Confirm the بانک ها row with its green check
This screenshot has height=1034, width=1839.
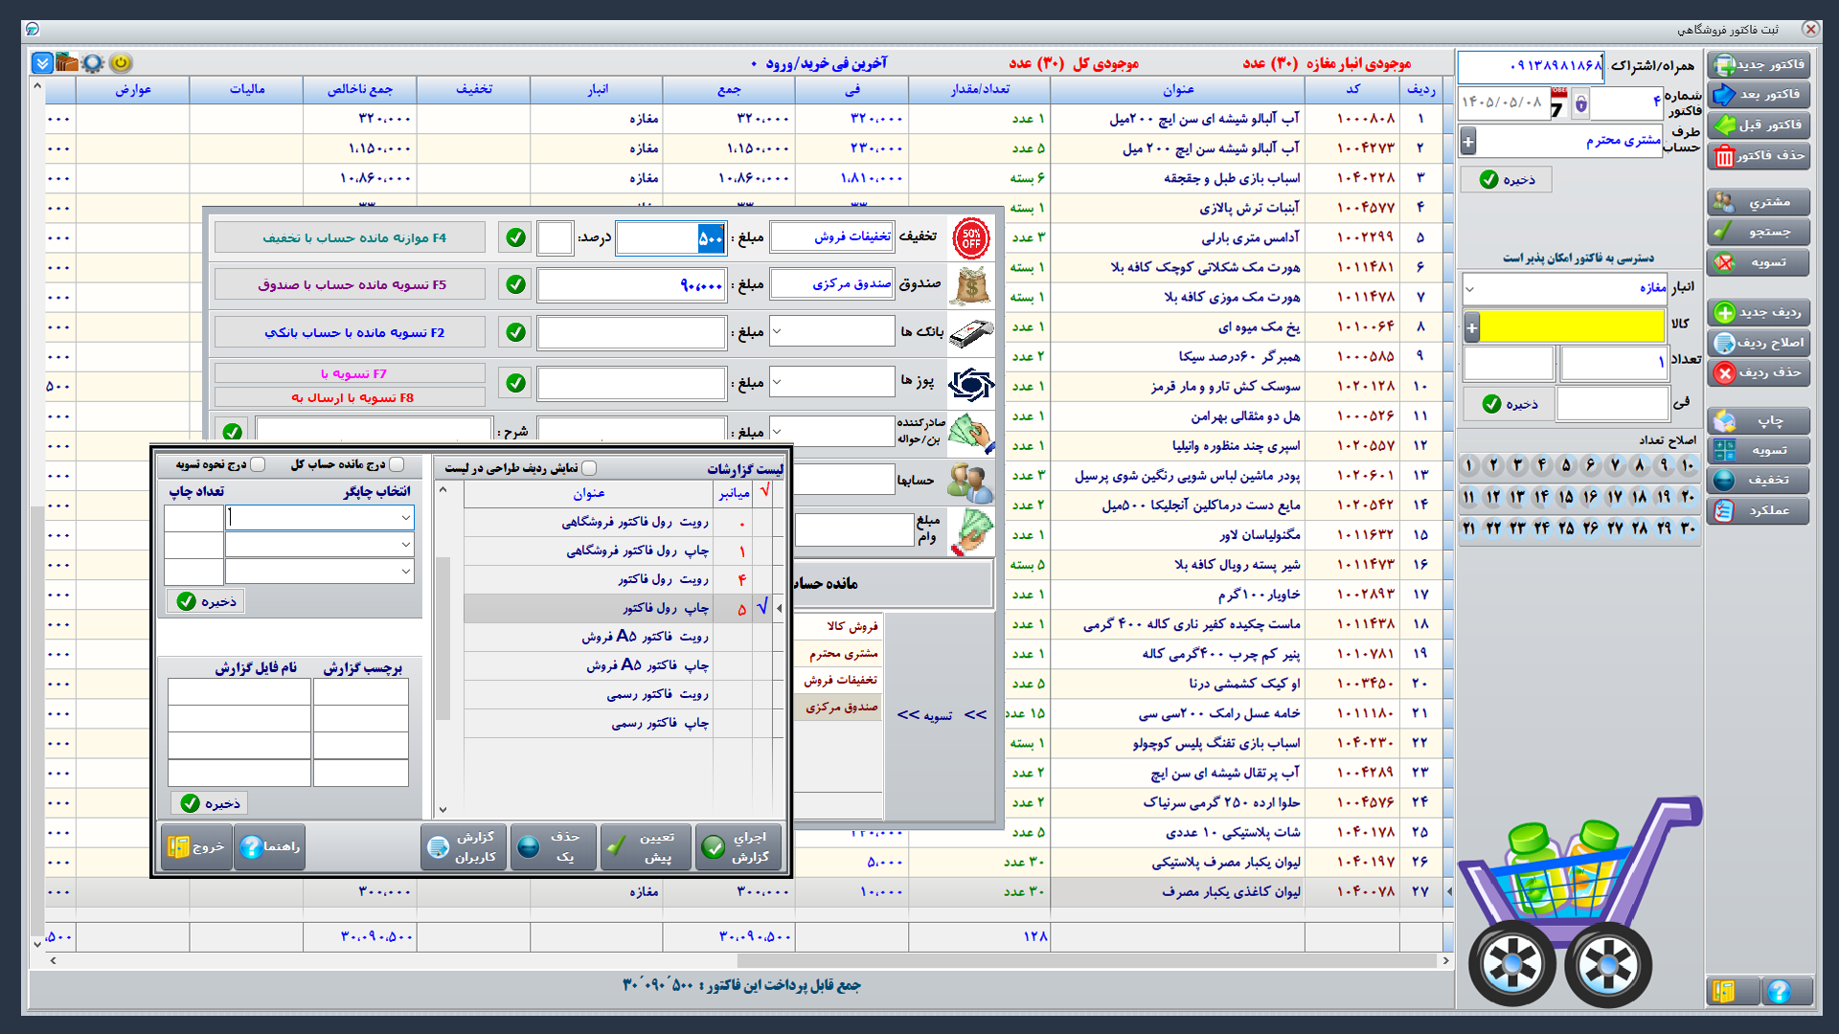tap(515, 332)
